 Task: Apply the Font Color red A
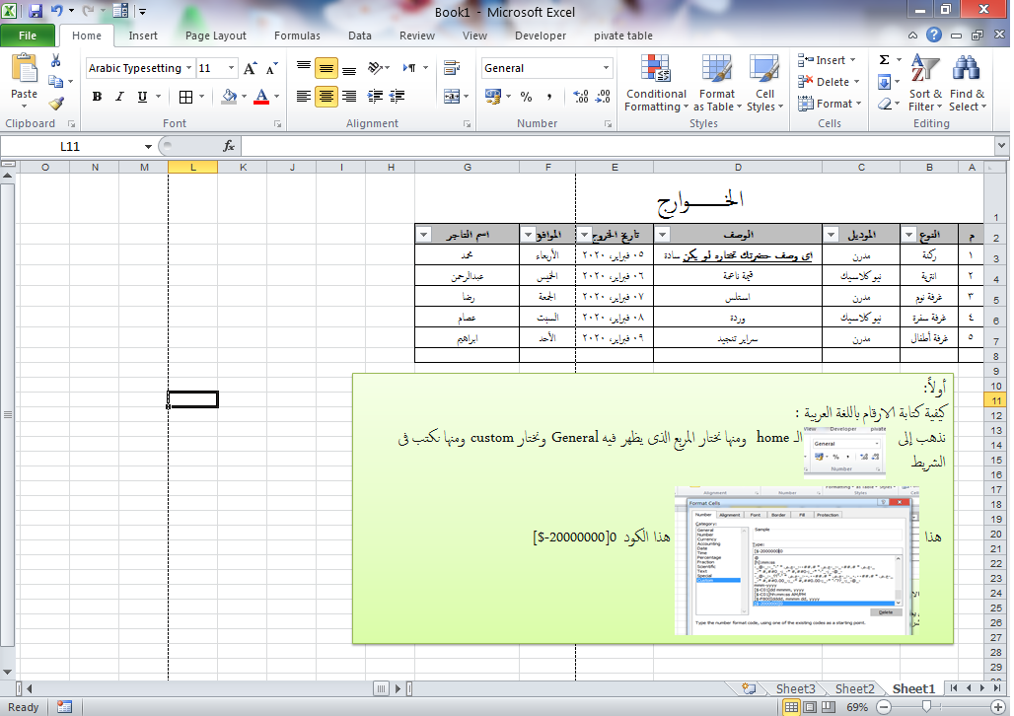[x=261, y=97]
